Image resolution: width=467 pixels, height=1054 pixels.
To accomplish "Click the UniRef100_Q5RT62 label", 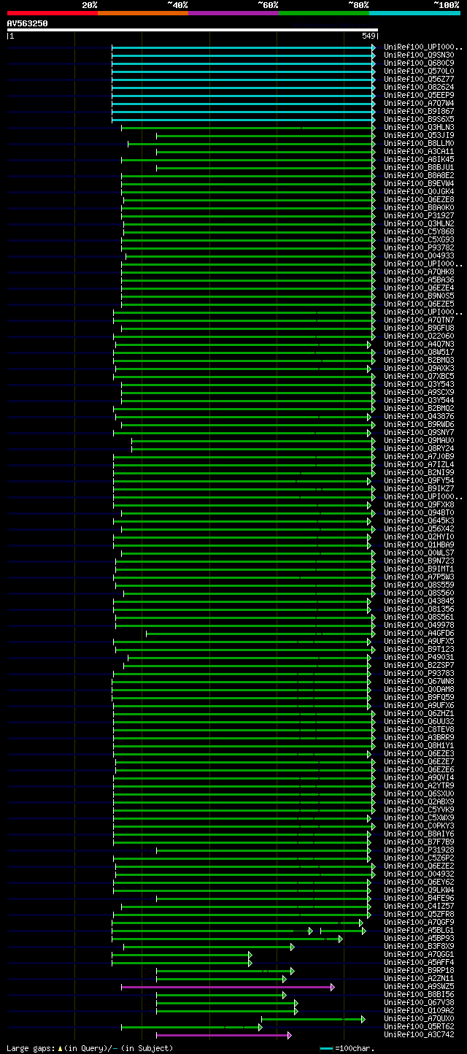I will pos(419,1026).
